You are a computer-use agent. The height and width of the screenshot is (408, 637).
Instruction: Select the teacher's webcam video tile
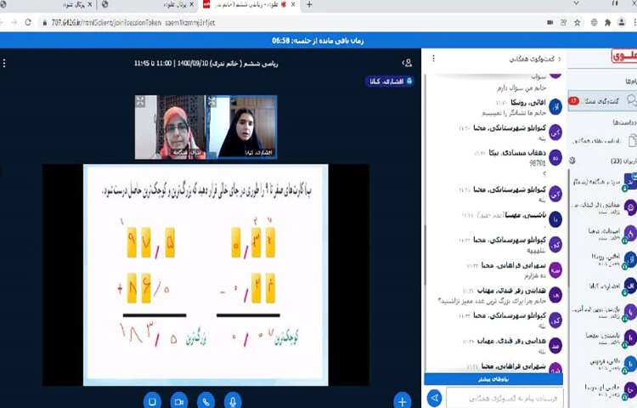point(170,127)
